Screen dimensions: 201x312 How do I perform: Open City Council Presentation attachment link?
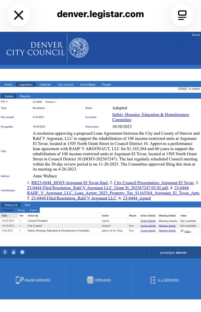[154, 183]
